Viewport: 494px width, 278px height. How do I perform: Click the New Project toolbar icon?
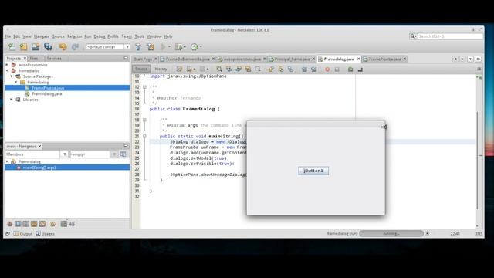(x=24, y=47)
